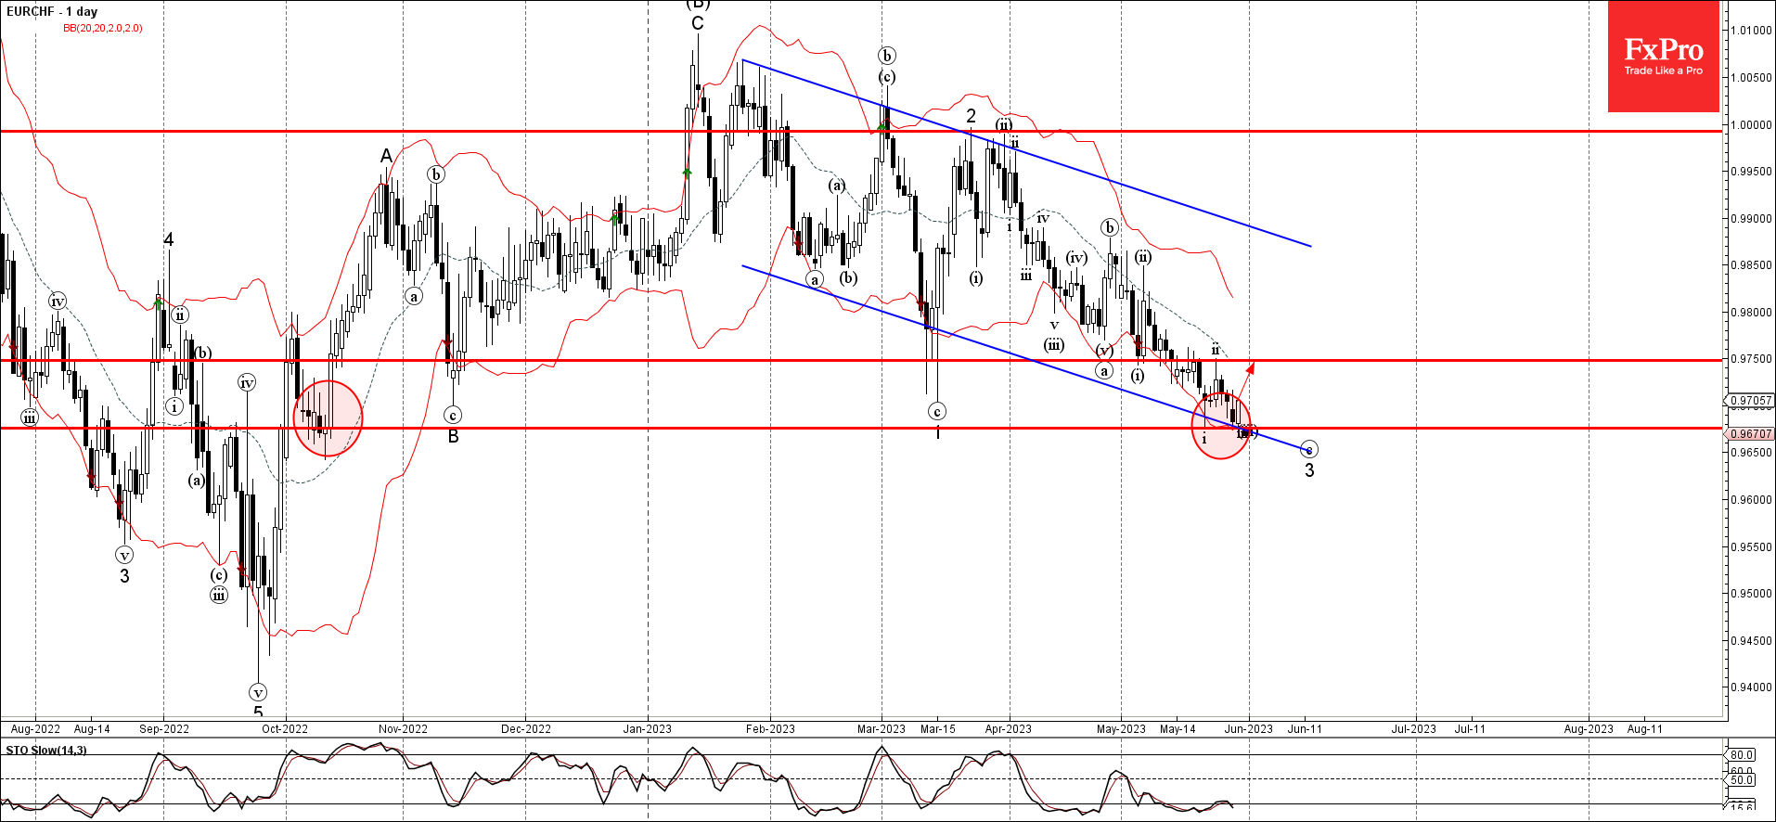Click the May-14 date label
The width and height of the screenshot is (1776, 822).
click(1178, 729)
